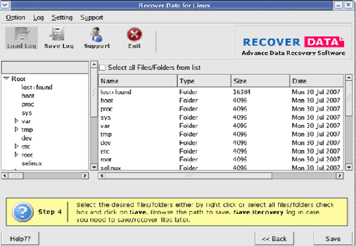
Task: Click the Recover Data logo banner
Action: click(x=293, y=43)
